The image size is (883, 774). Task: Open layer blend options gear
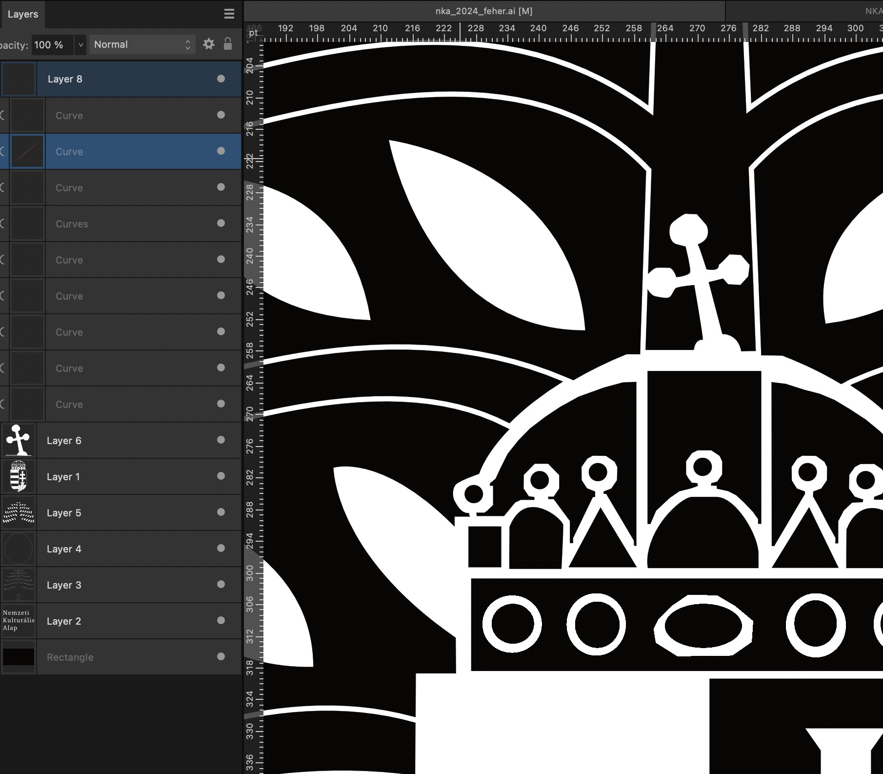(x=209, y=44)
